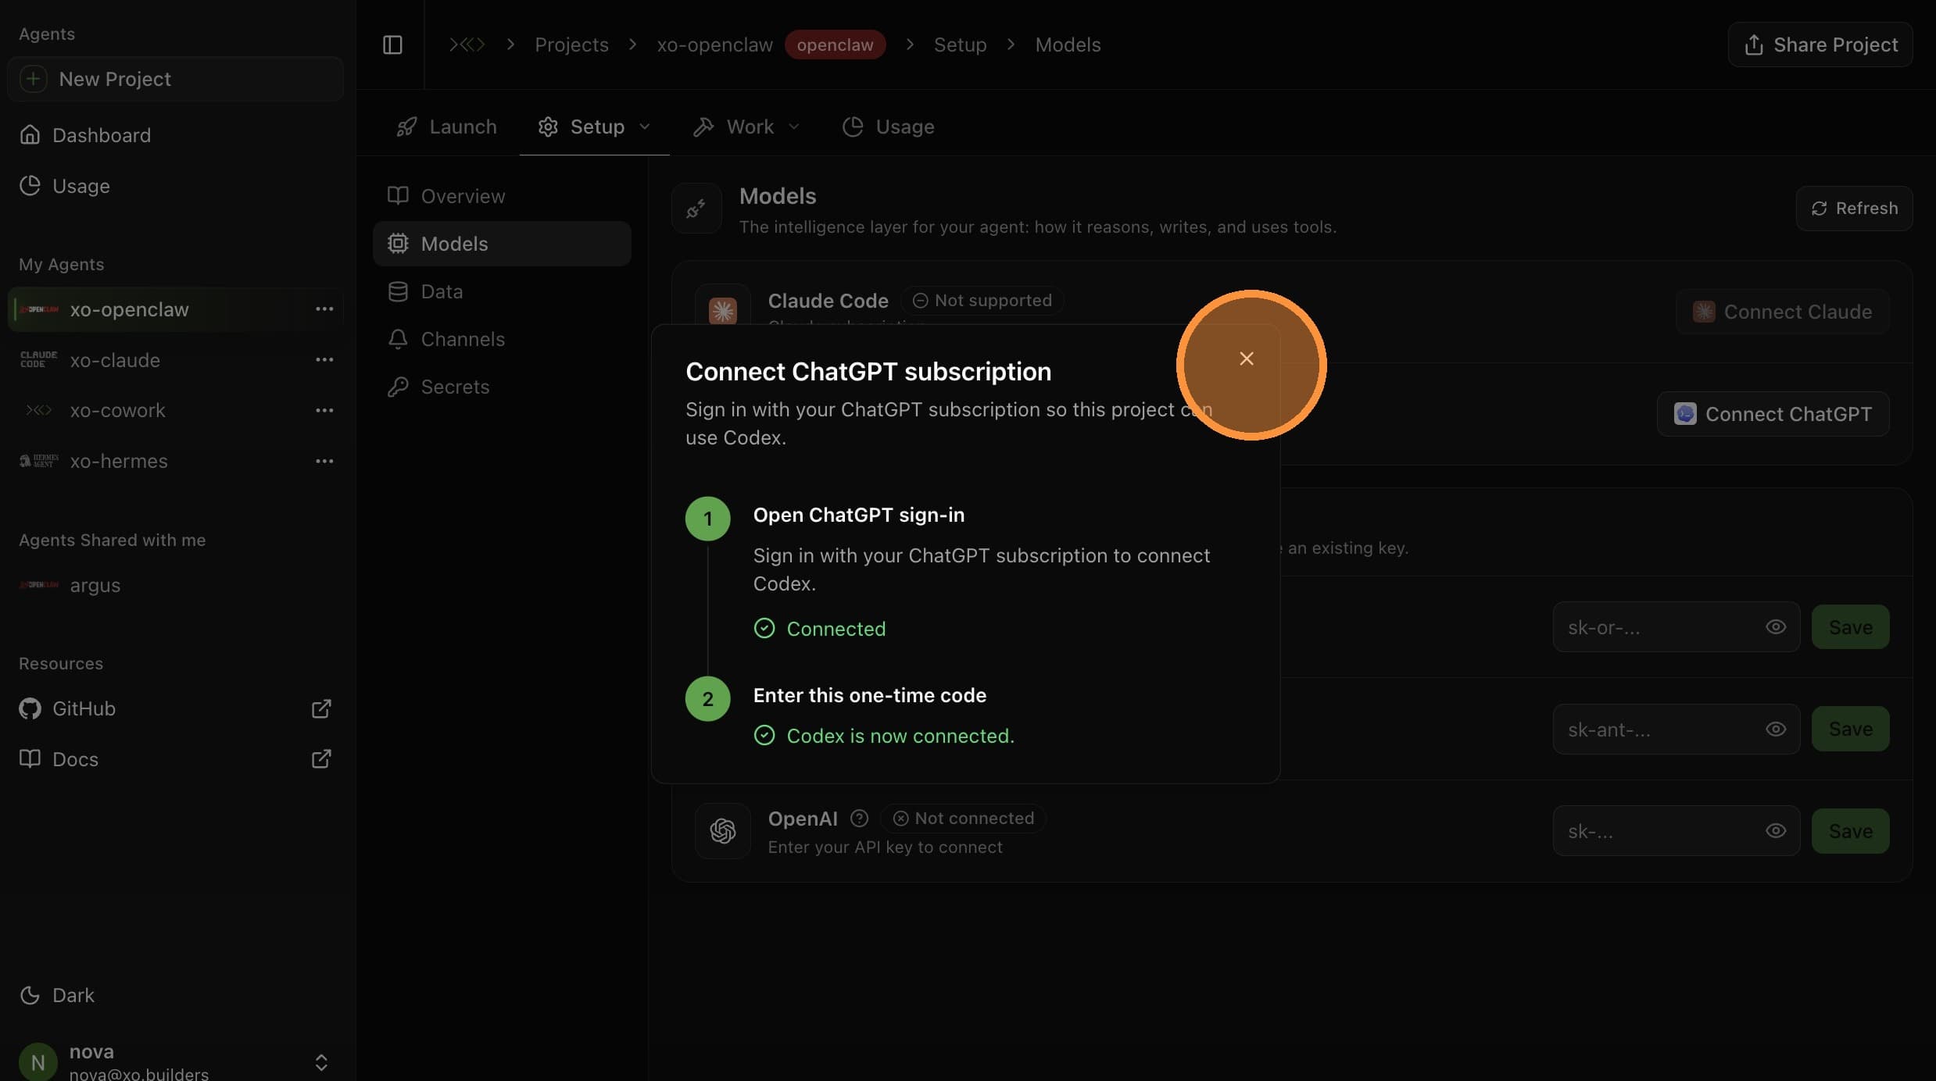
Task: Open more options for xo-claude
Action: [324, 360]
